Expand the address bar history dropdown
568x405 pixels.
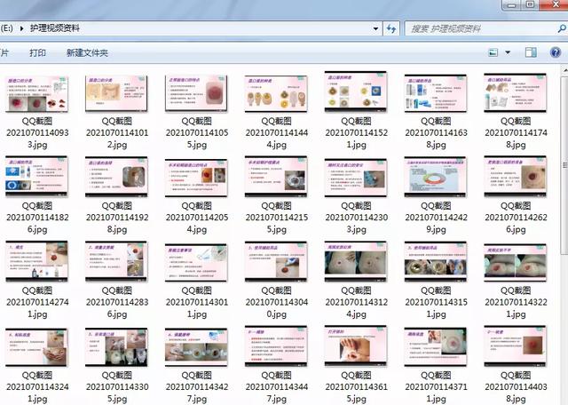pos(375,28)
